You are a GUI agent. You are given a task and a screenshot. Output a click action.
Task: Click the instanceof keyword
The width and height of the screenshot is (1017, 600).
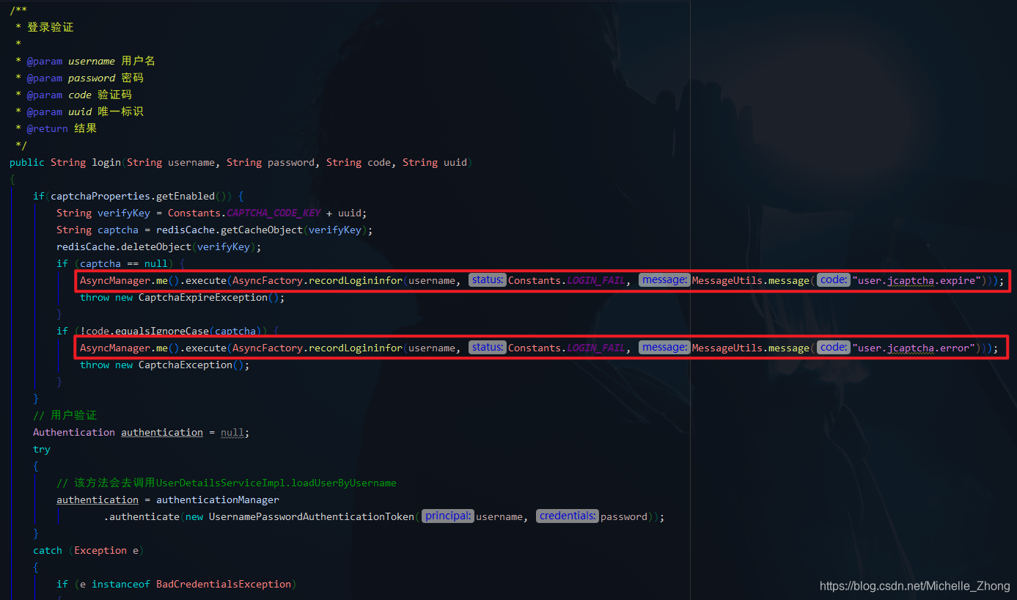[121, 584]
